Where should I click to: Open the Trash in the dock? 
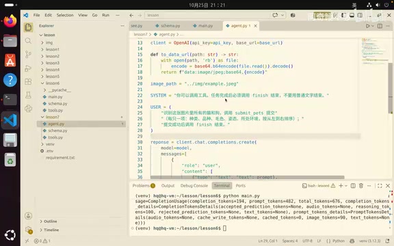click(10, 159)
